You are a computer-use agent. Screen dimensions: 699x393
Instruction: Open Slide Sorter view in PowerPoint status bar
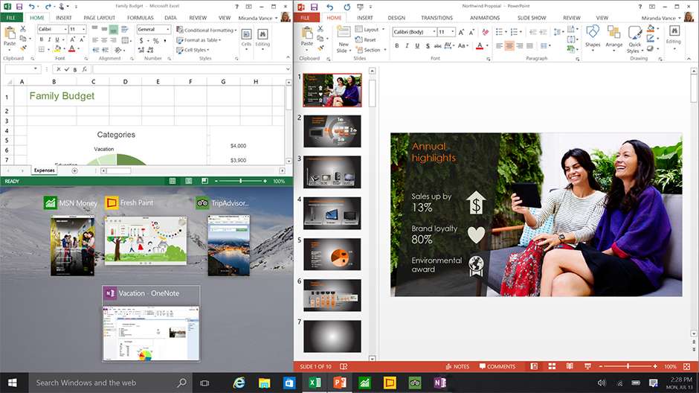coord(552,366)
